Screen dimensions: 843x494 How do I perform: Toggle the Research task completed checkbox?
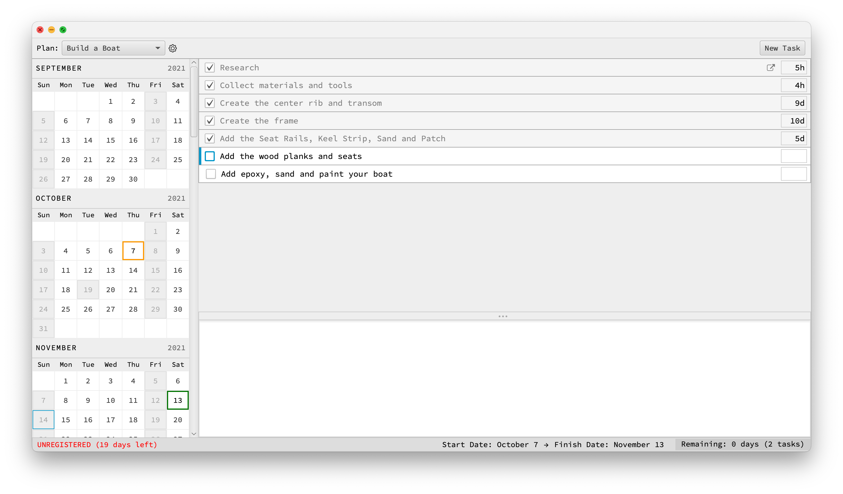click(210, 67)
